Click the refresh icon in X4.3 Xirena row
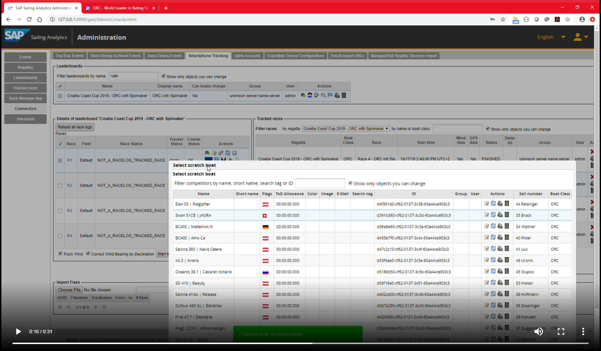Viewport: 601px width, 351px height. pyautogui.click(x=493, y=260)
